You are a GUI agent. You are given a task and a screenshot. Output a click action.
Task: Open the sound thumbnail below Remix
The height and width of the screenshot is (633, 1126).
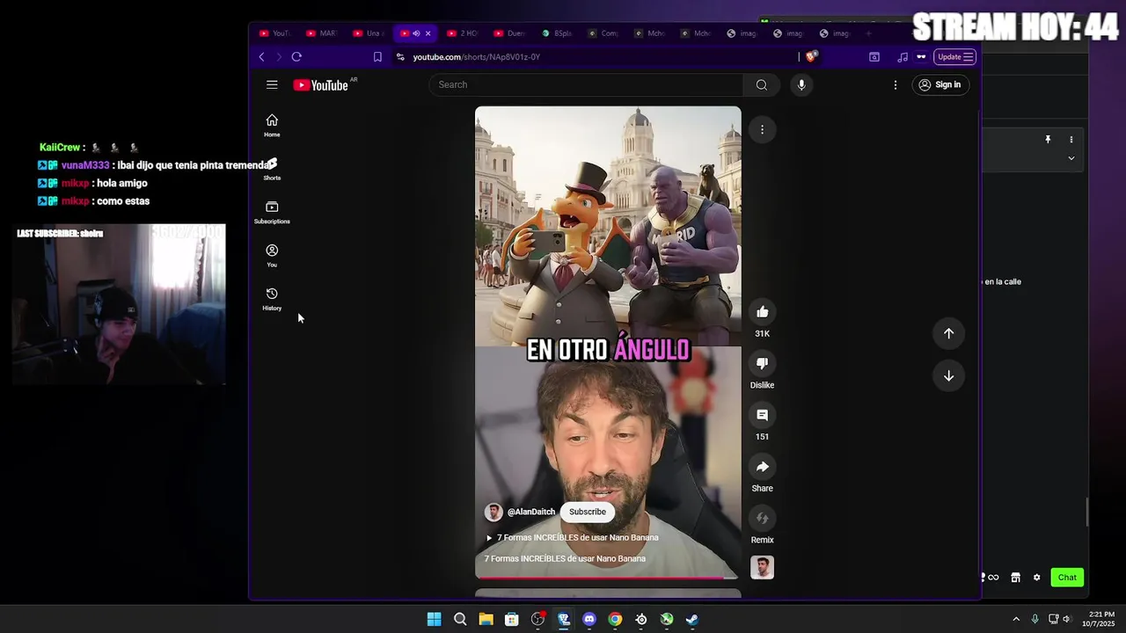762,567
